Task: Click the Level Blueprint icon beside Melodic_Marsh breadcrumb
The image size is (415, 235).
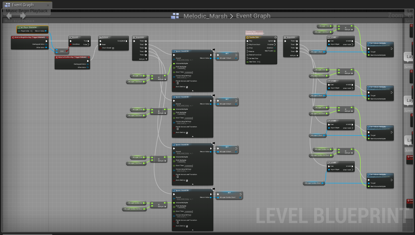Action: coord(175,16)
